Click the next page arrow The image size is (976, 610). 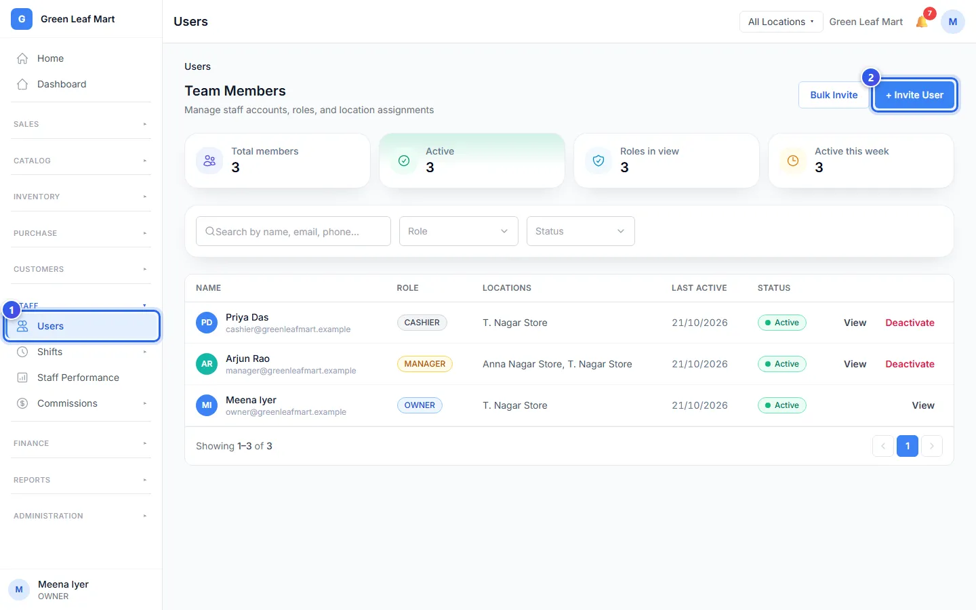coord(932,446)
